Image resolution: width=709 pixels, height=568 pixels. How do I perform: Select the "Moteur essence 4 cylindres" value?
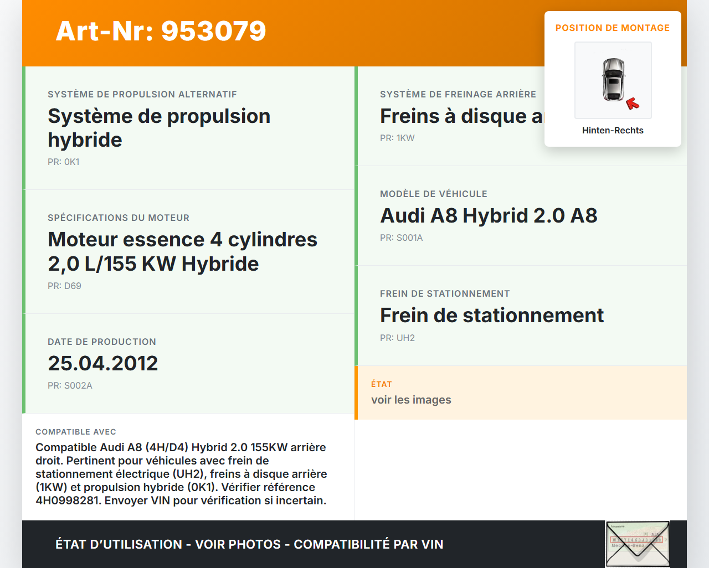183,240
